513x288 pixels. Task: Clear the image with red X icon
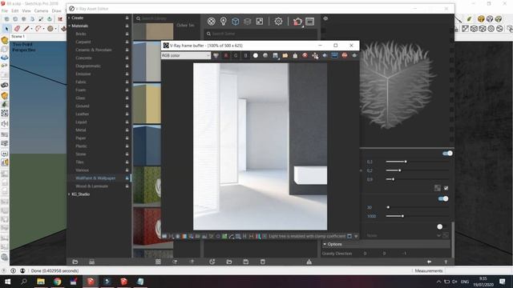(305, 55)
